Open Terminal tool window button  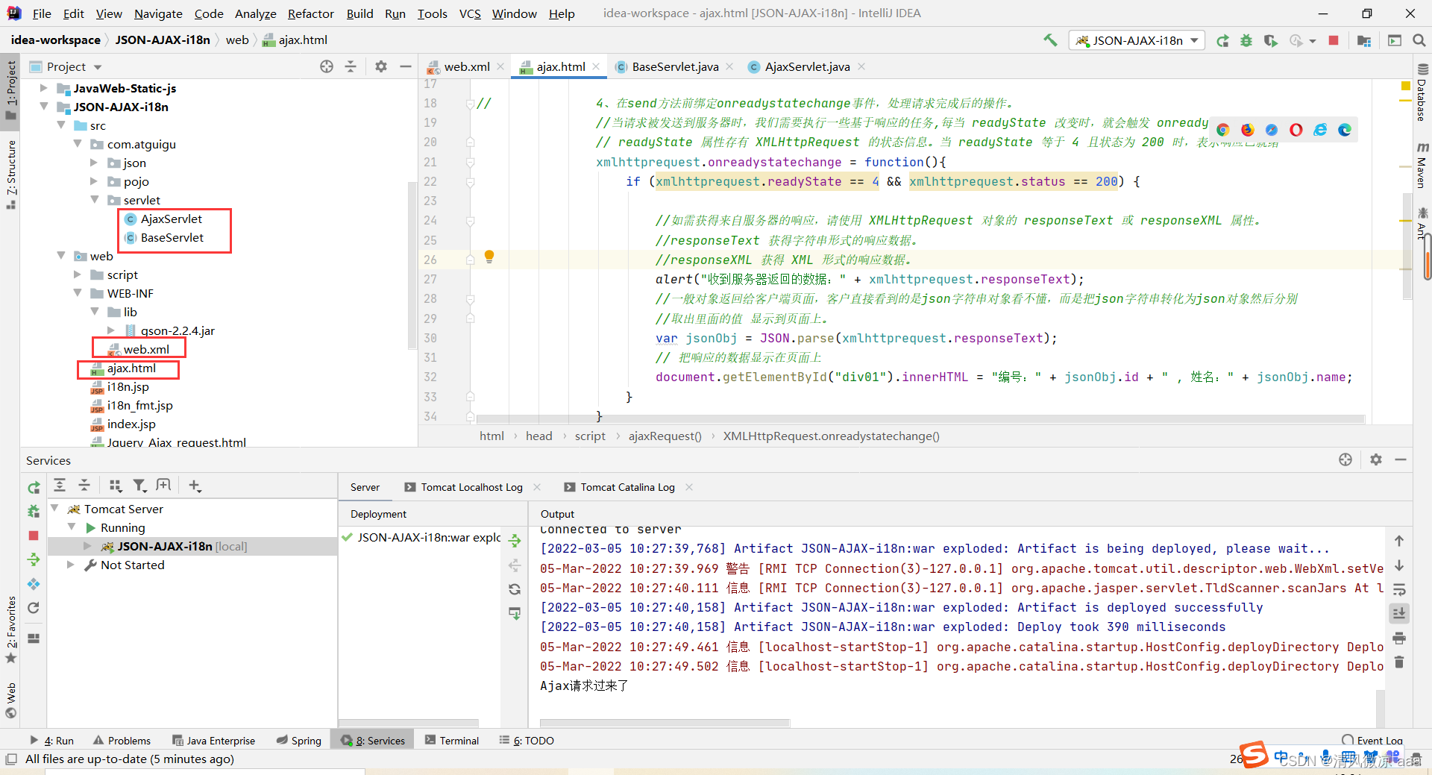point(452,740)
